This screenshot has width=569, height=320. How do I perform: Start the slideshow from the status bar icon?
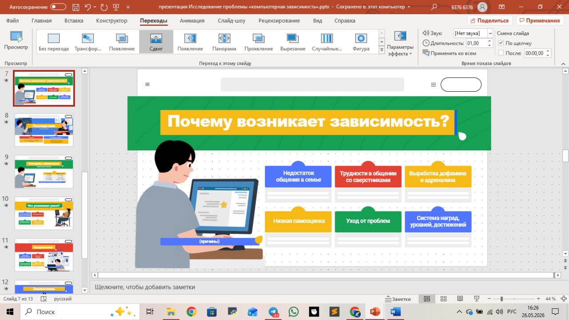point(477,299)
